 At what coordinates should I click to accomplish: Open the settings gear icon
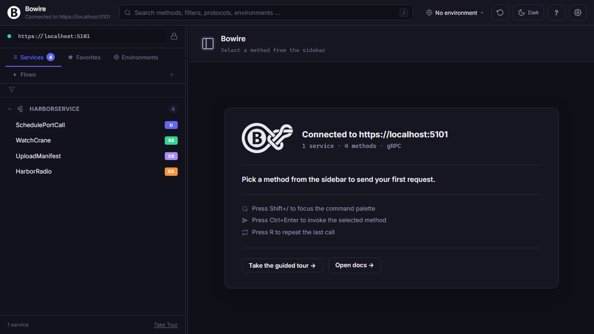pos(577,13)
